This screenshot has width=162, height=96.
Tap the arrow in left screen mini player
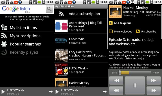pos(51,91)
